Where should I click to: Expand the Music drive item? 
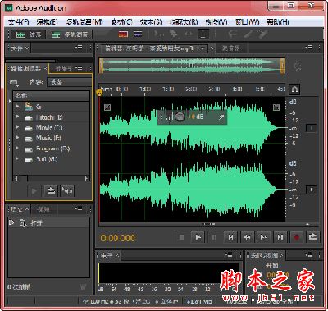18,138
